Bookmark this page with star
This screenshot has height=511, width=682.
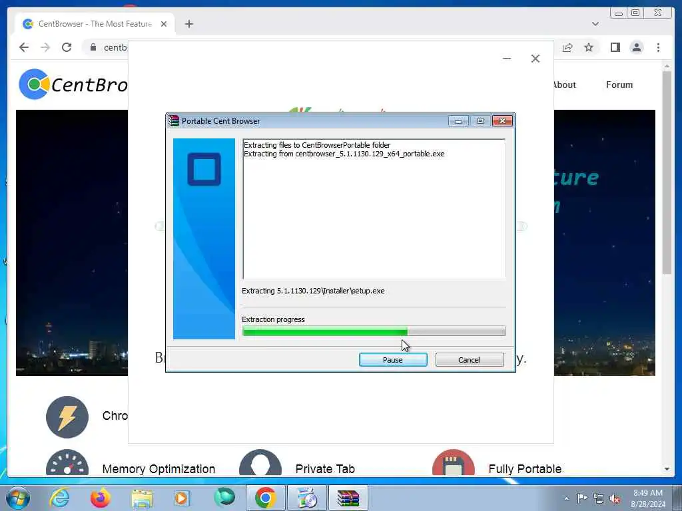[589, 47]
